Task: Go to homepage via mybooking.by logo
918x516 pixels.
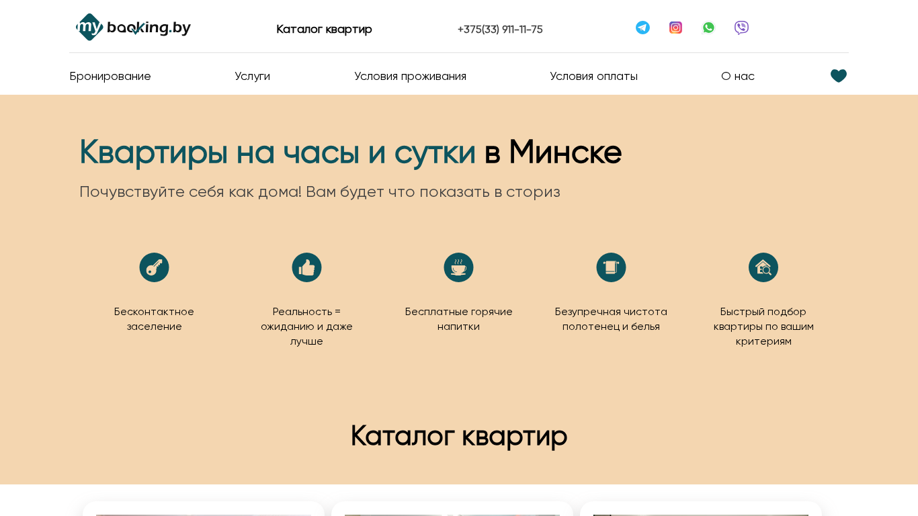Action: 133,28
